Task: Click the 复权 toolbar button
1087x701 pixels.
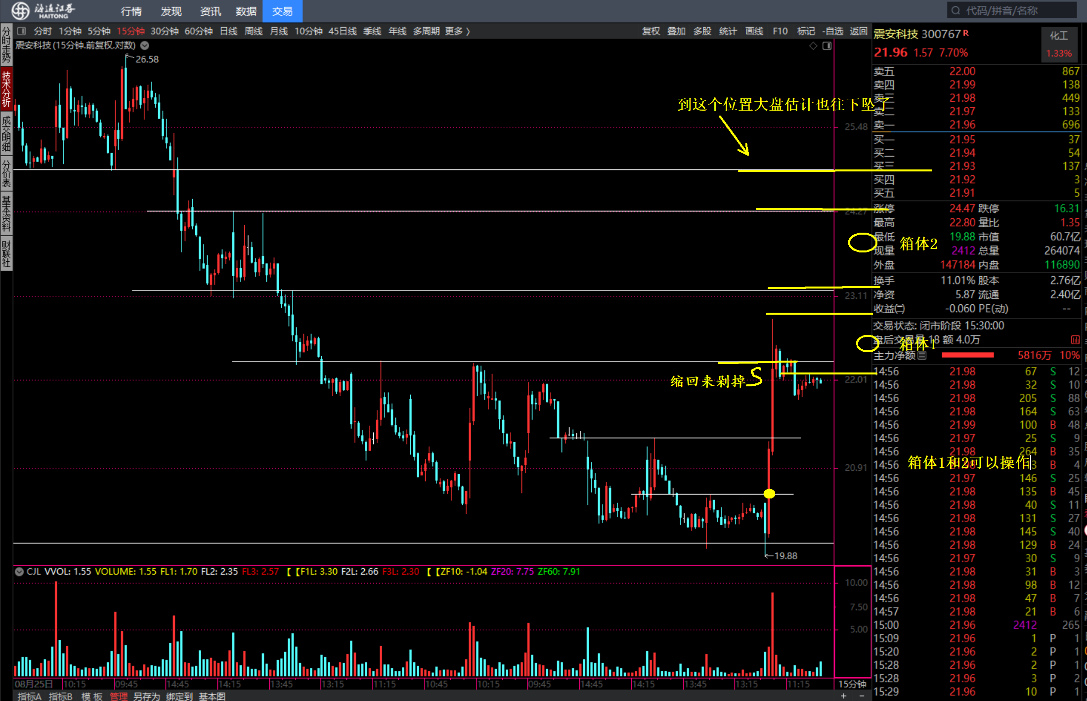Action: click(x=651, y=31)
